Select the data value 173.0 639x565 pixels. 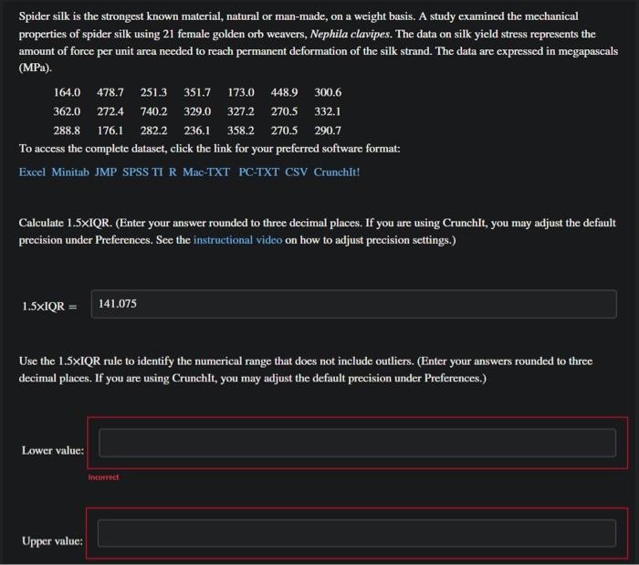(241, 92)
